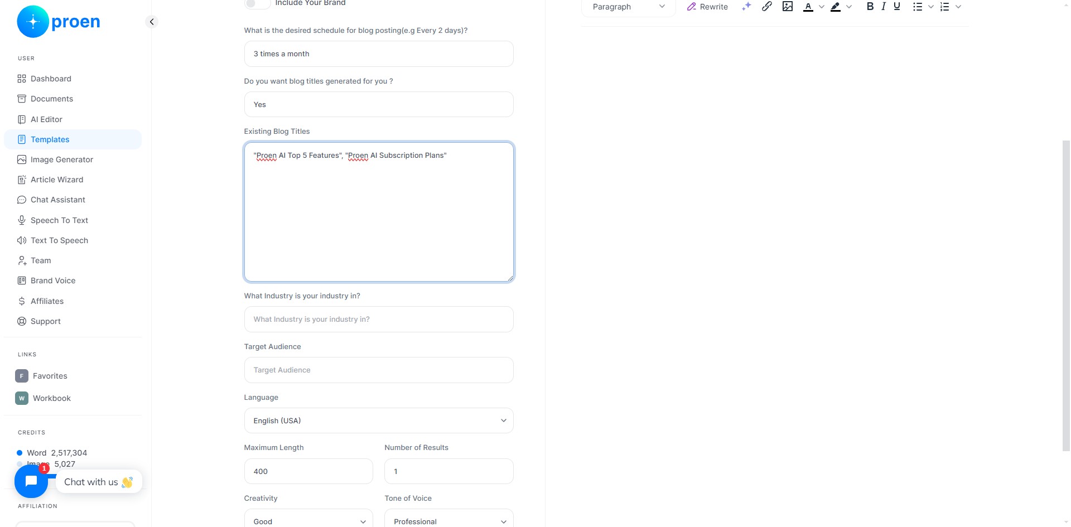Insert a numbered list
1071x527 pixels.
click(x=945, y=7)
